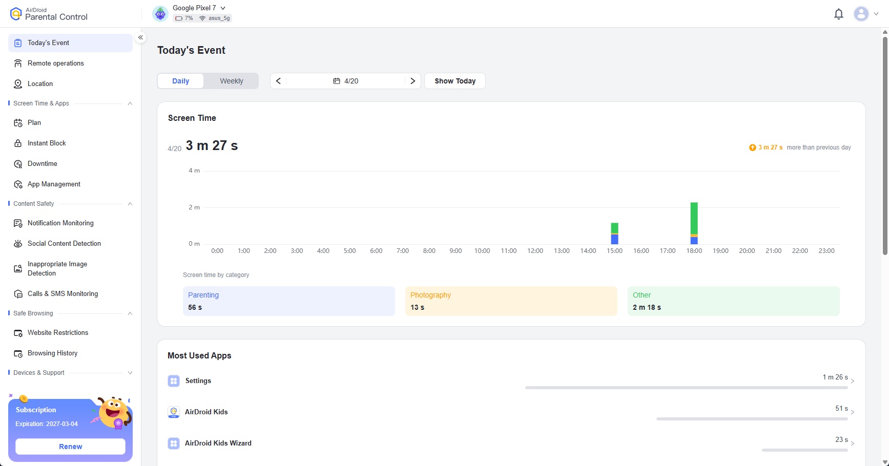Open Today's Event in the sidebar
This screenshot has height=466, width=889.
(70, 43)
